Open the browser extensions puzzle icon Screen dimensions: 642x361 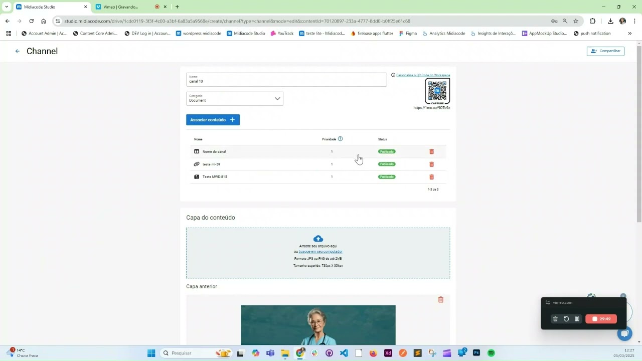[593, 21]
